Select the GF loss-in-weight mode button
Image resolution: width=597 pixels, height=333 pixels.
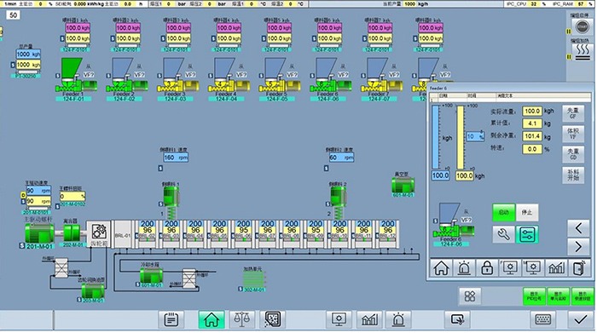coord(573,113)
